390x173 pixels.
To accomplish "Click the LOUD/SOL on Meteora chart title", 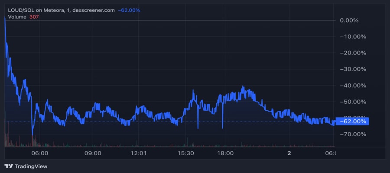I will click(x=62, y=10).
